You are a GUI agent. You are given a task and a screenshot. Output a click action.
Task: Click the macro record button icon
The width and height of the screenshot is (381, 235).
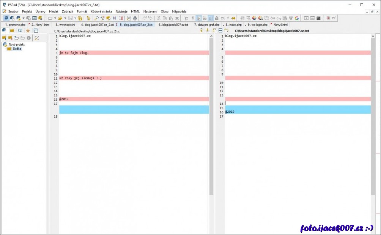coord(328,18)
